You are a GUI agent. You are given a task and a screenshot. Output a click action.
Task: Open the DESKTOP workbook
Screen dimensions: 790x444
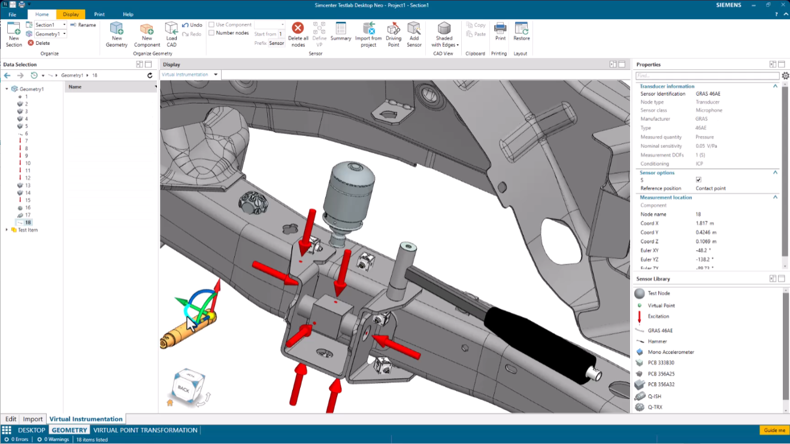point(31,430)
